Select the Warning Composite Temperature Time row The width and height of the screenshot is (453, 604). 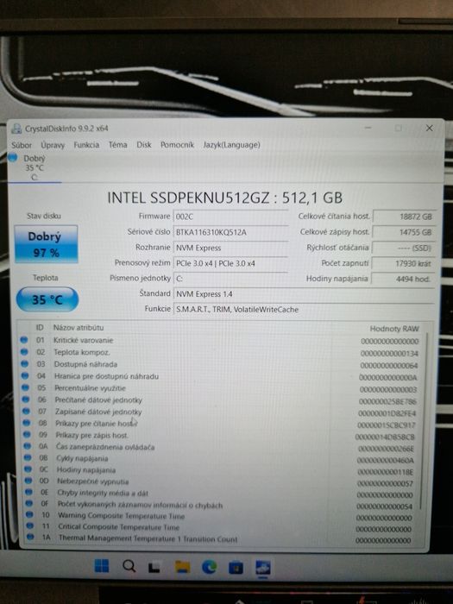pos(219,516)
